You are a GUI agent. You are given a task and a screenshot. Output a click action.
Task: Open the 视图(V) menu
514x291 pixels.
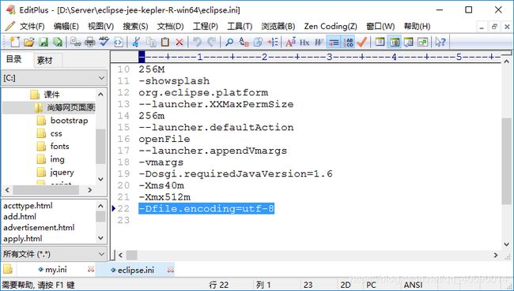[x=100, y=26]
